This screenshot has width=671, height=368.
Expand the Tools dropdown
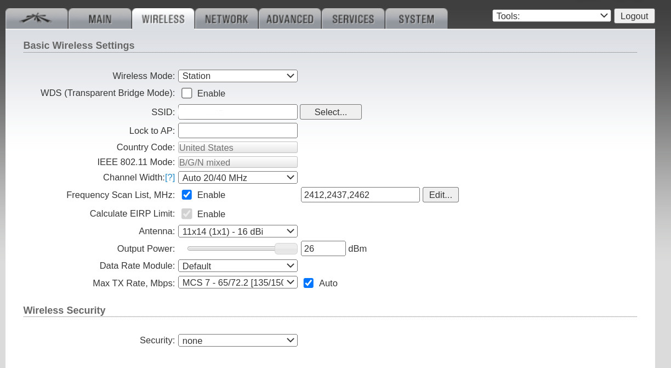click(x=551, y=16)
